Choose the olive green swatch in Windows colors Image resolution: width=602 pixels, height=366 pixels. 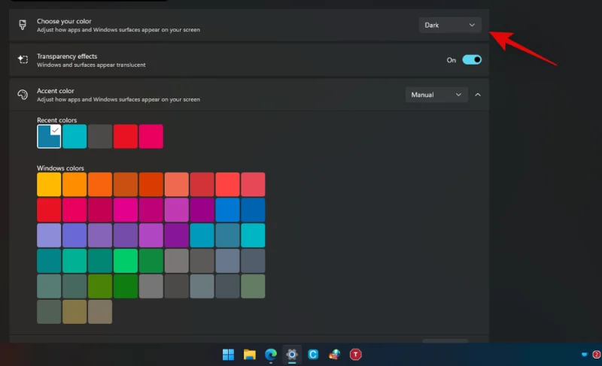(100, 286)
